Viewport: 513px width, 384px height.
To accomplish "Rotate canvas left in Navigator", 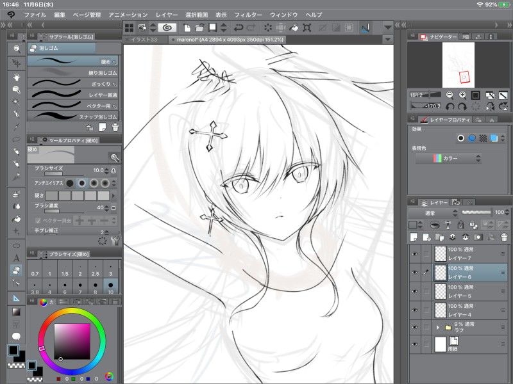I will pos(450,106).
